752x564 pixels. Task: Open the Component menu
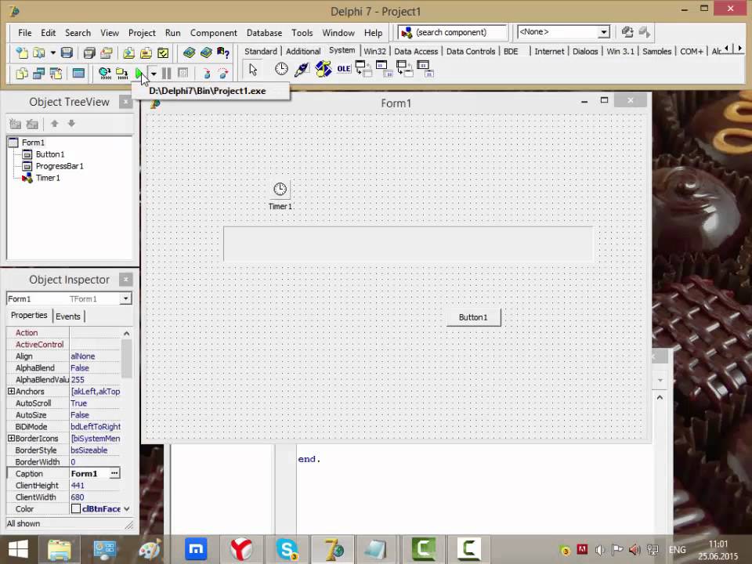point(213,33)
